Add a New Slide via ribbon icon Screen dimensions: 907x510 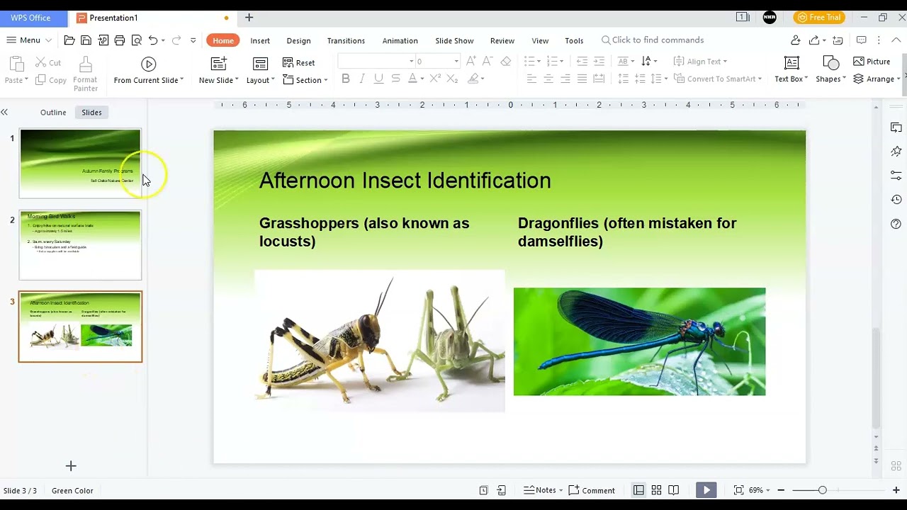coord(218,64)
